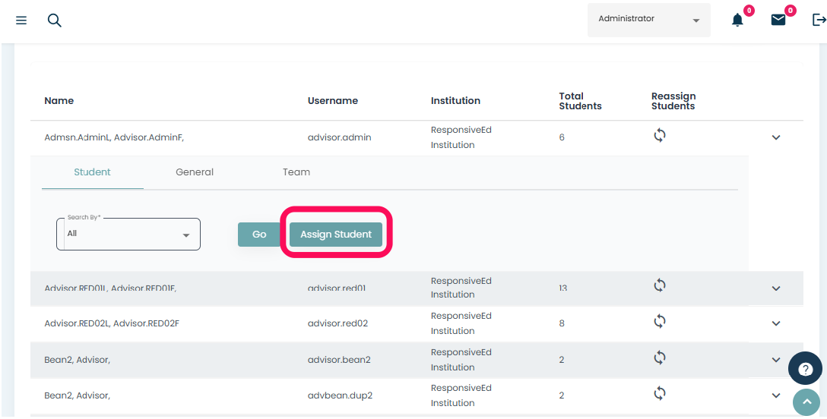The image size is (827, 419).
Task: Click the search magnifier icon
Action: click(x=54, y=20)
